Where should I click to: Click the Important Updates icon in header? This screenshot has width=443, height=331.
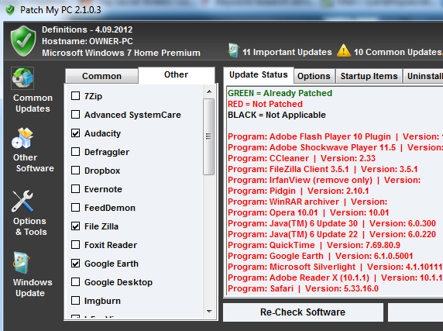pos(234,50)
